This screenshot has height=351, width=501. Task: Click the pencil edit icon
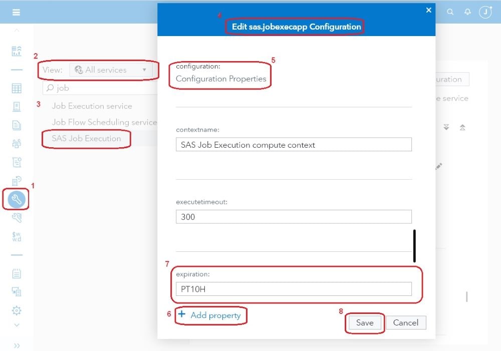point(439,166)
